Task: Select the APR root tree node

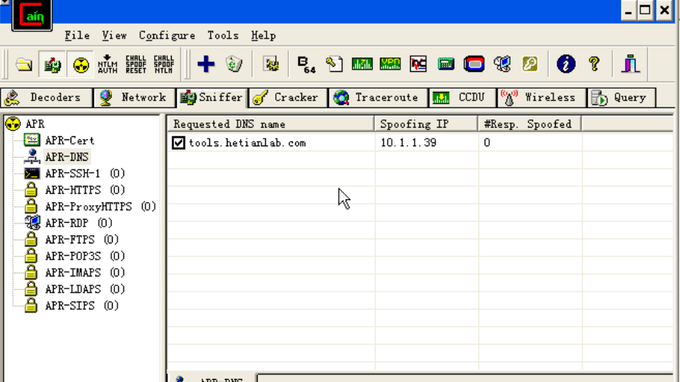Action: click(34, 124)
